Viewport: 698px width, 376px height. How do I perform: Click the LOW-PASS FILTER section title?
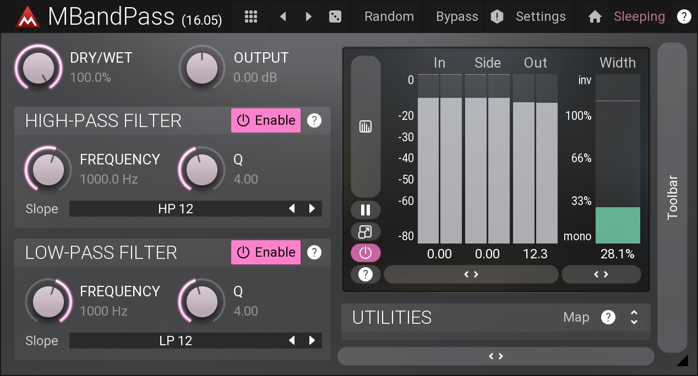[x=101, y=252]
